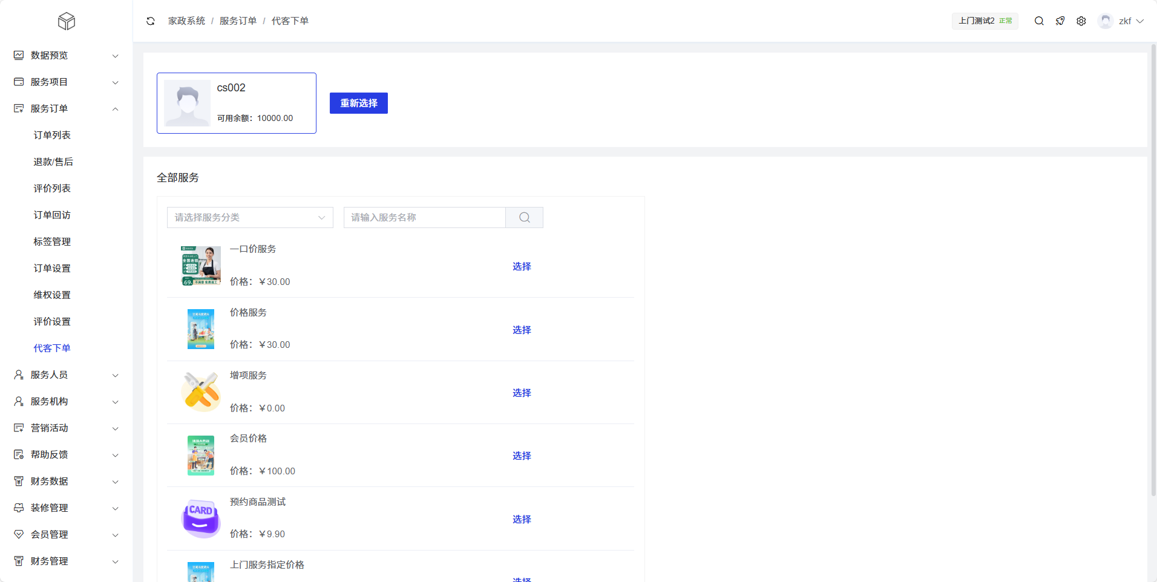Click the 数据预览 chart icon in the sidebar
The image size is (1157, 582).
pyautogui.click(x=19, y=55)
